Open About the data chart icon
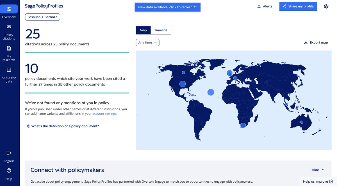 (9, 70)
